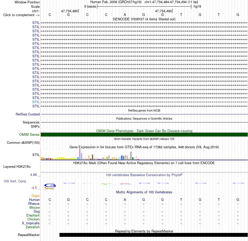The image size is (248, 241).
Task: Click the 4.88 PhyloP upper scale value
Action: click(33, 175)
